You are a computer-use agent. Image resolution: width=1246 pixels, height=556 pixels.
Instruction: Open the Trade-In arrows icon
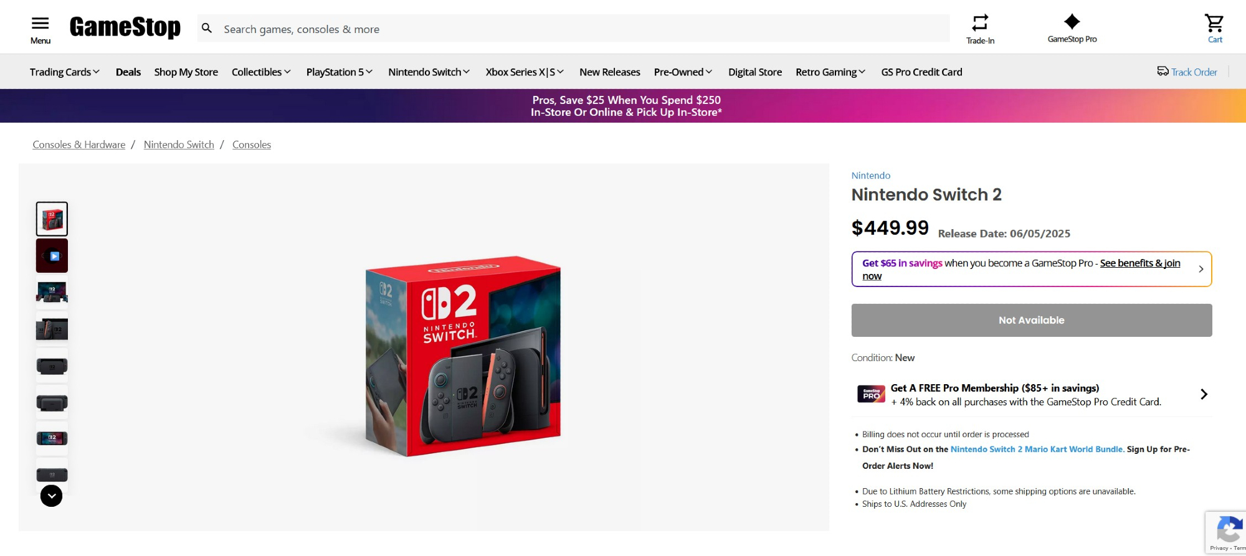coord(980,23)
